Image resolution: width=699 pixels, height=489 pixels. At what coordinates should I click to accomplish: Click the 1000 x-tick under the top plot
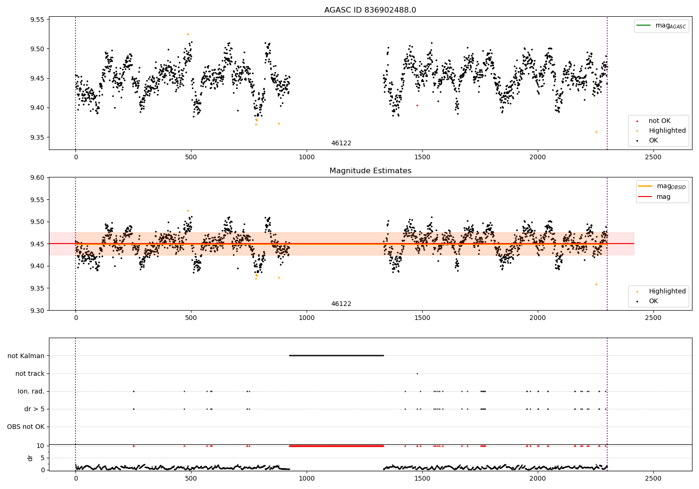point(307,157)
